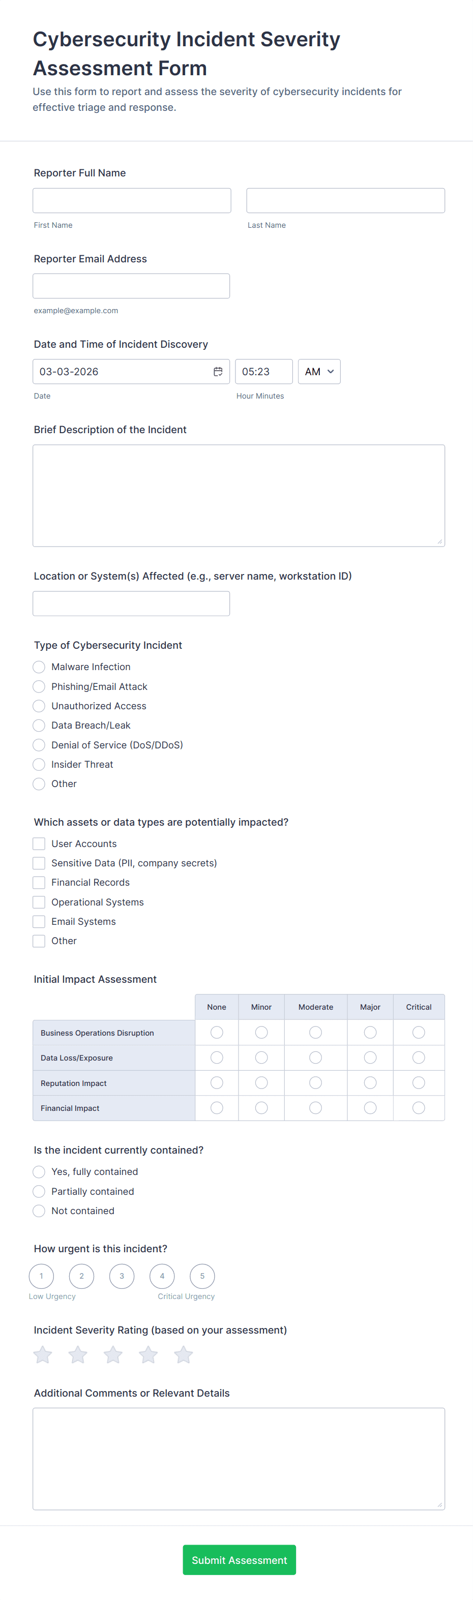
Task: Click the first severity rating star
Action: (x=43, y=1354)
